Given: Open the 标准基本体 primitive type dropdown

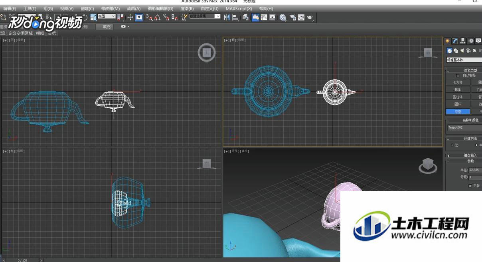Looking at the screenshot, I should point(464,60).
